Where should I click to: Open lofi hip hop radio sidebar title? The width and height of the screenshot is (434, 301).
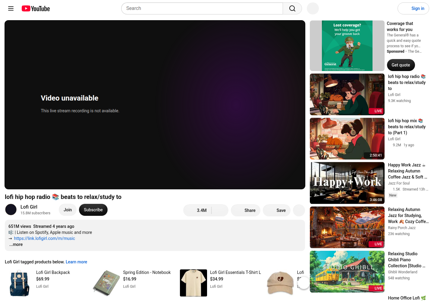point(407,82)
